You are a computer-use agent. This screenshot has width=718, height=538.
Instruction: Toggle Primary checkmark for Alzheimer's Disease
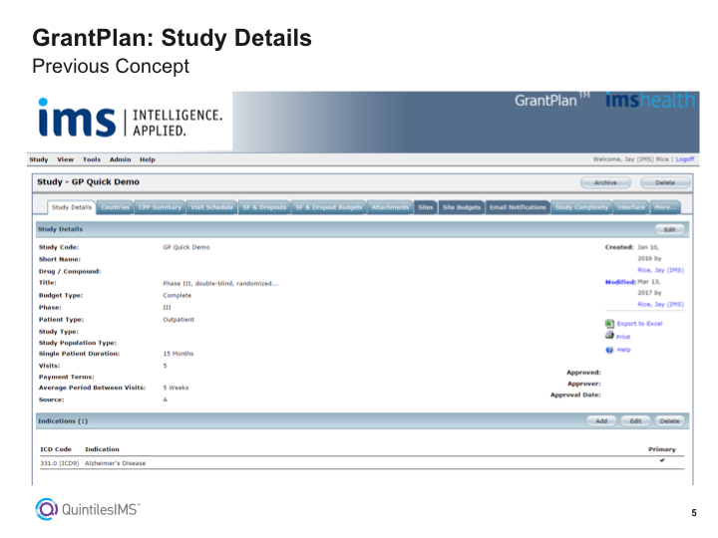click(662, 460)
